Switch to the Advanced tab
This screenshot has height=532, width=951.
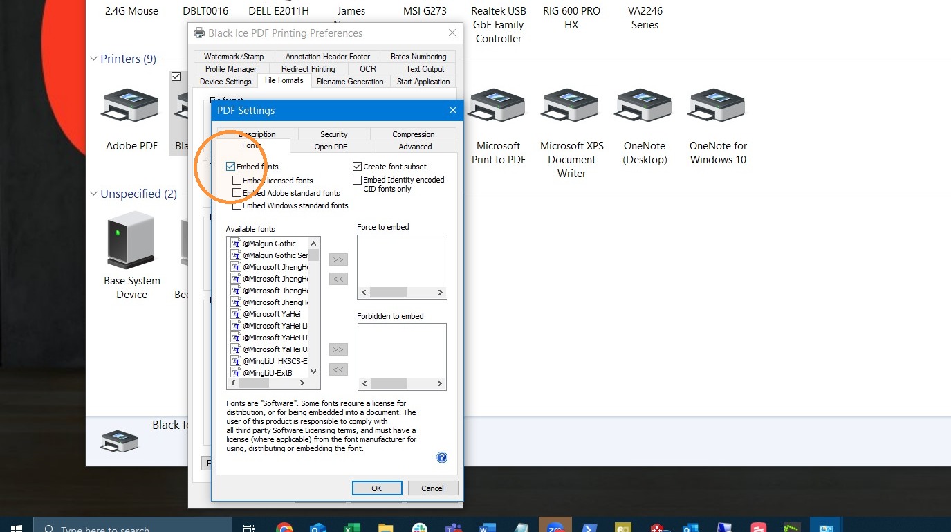[x=415, y=147]
